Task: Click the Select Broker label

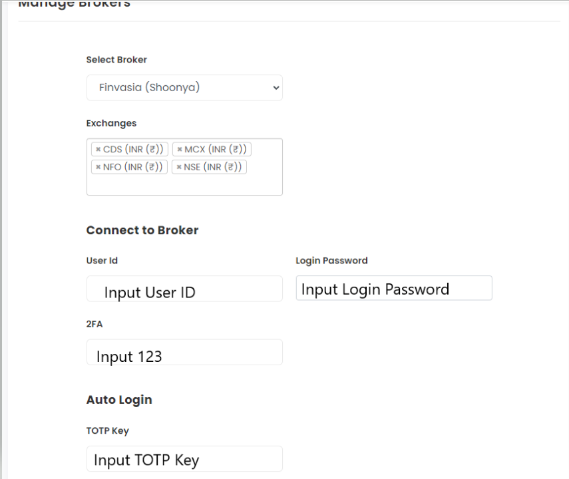Action: [116, 59]
